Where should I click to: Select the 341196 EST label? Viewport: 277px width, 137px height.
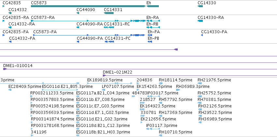[x=39, y=132]
